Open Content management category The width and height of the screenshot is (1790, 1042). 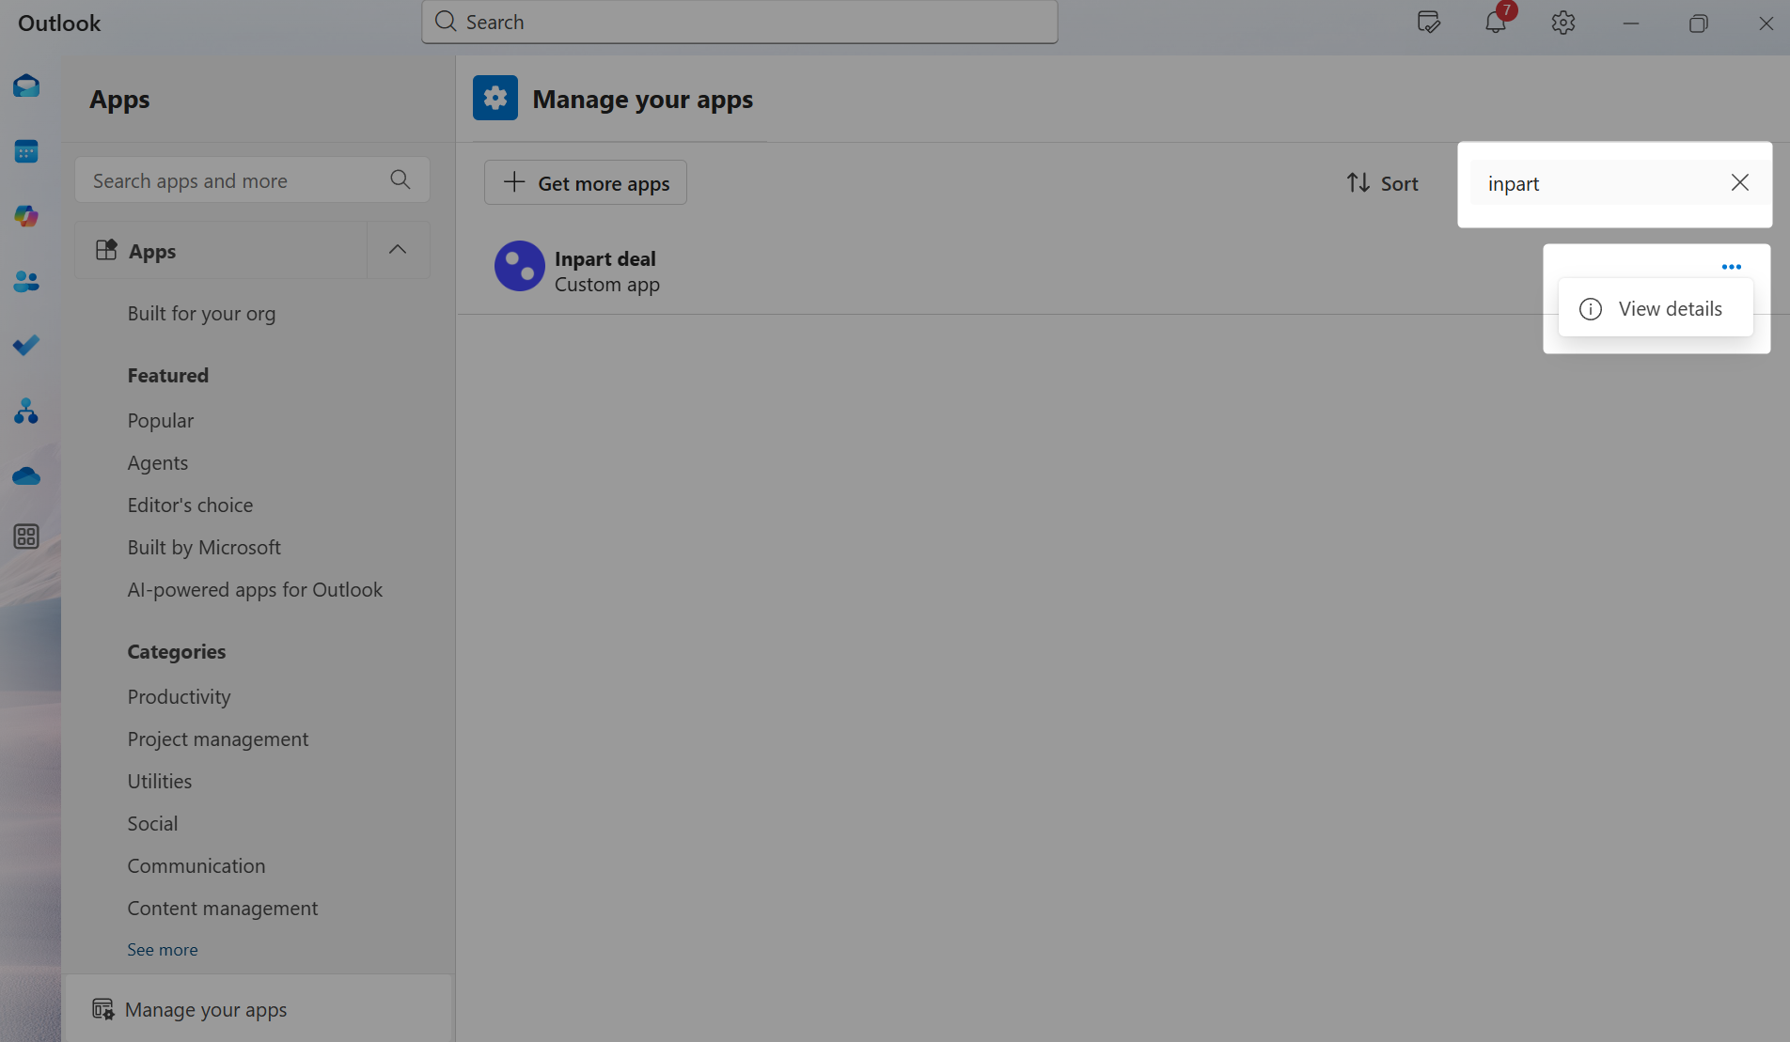tap(223, 908)
